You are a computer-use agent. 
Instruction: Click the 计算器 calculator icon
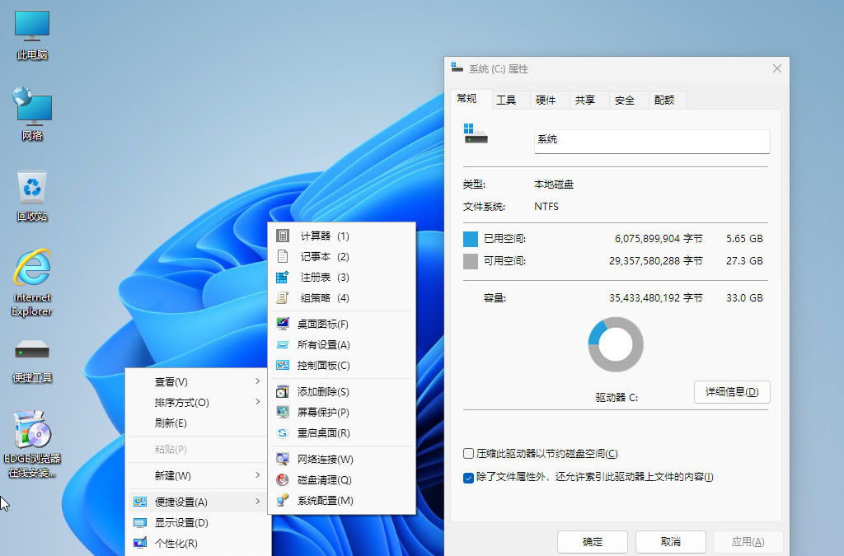click(x=283, y=236)
